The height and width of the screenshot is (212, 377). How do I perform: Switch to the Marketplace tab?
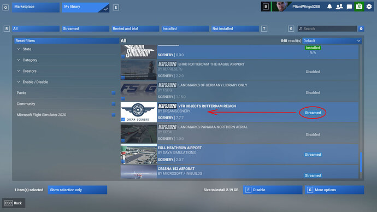tap(36, 7)
